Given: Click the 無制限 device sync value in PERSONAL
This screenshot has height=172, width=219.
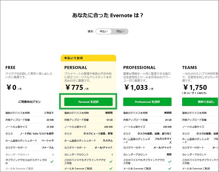Looking at the screenshot, I should point(109,113).
